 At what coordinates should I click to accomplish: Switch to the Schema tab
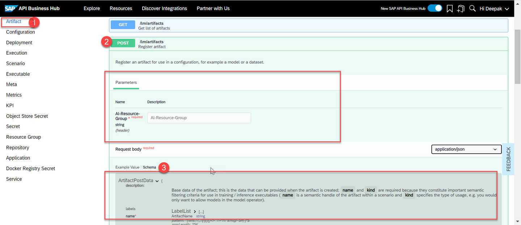click(x=149, y=167)
